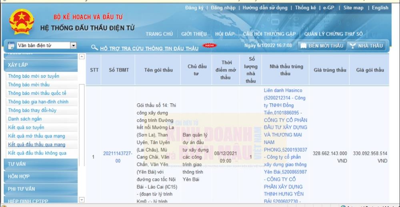Expand the XÂY LẮP category
This screenshot has width=400, height=207.
coord(18,65)
